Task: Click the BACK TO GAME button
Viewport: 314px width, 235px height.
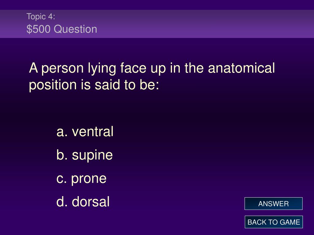Action: (274, 222)
